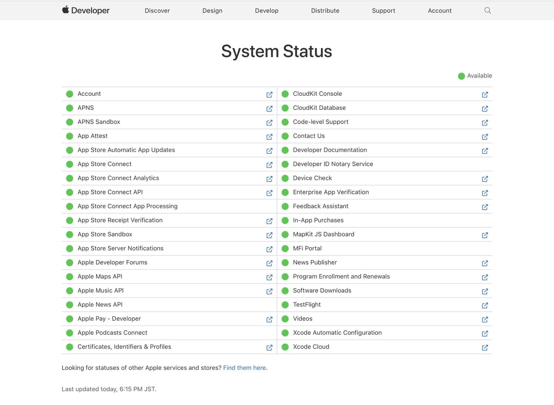The width and height of the screenshot is (554, 405).
Task: Click external link icon beside App Attest
Action: (x=269, y=137)
